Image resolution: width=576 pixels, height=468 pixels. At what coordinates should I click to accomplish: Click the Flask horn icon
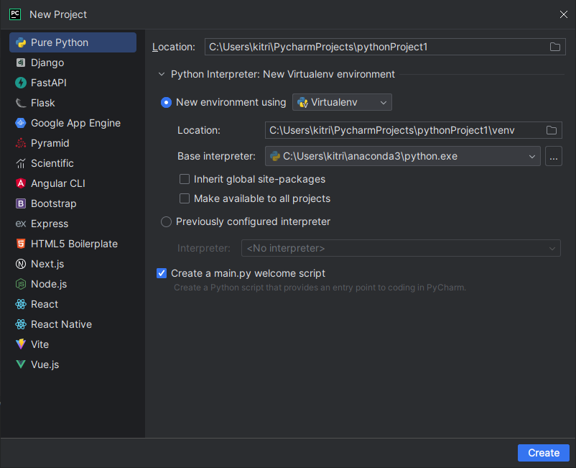point(21,103)
